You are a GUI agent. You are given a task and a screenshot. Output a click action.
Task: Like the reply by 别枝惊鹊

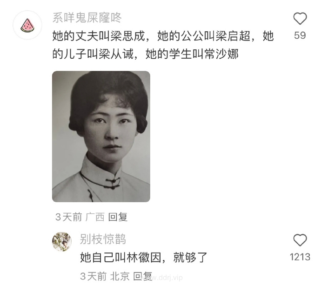(300, 240)
